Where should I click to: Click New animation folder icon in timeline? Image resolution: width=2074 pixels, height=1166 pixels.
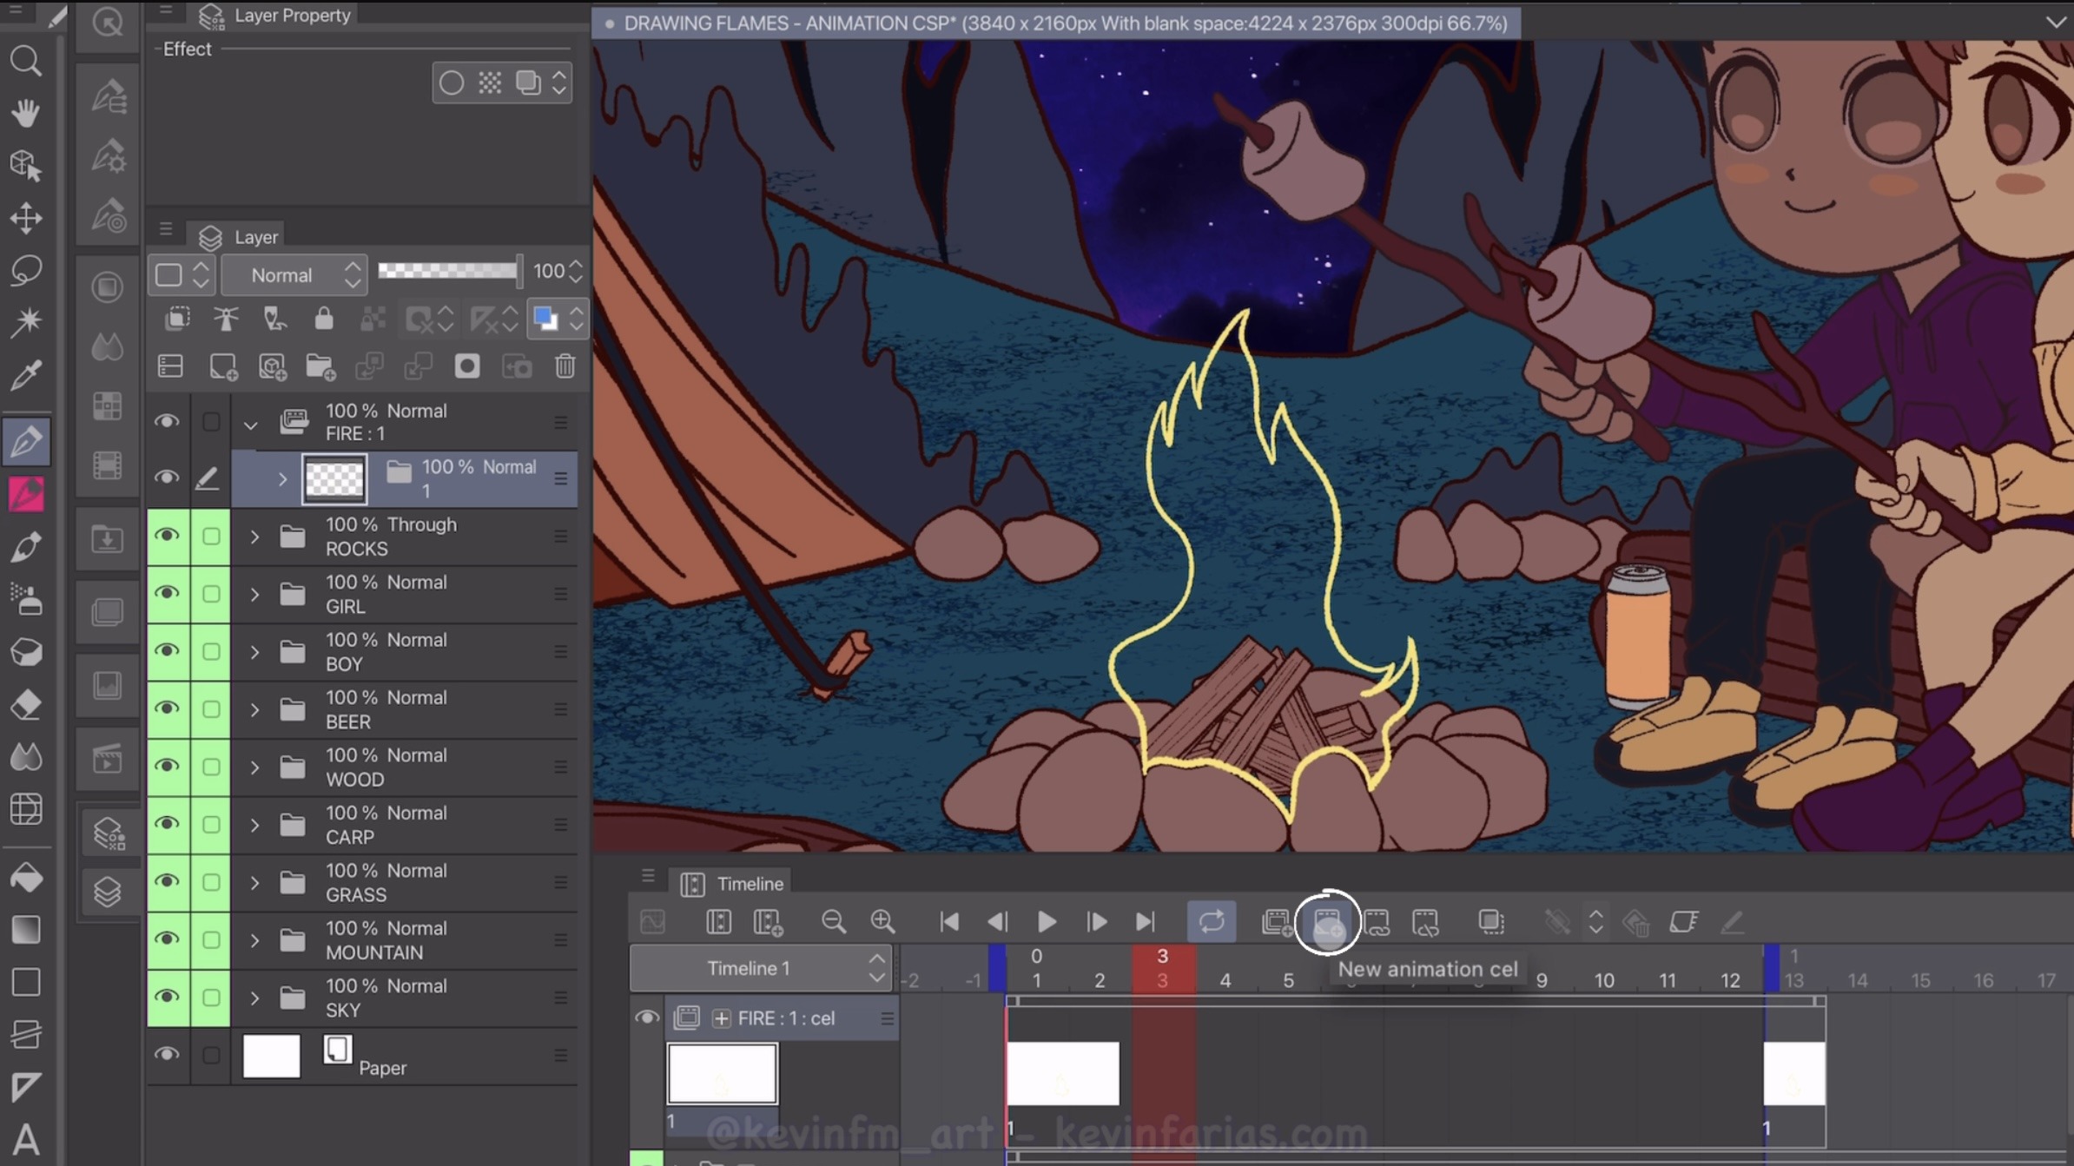[1277, 922]
